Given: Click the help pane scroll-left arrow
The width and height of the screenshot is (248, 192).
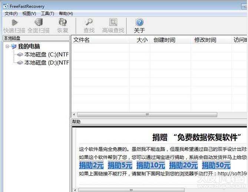Looking at the screenshot, I should click(x=75, y=190).
